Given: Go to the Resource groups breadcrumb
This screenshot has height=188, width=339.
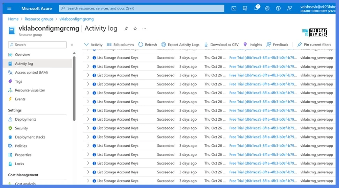Looking at the screenshot, I should point(39,19).
